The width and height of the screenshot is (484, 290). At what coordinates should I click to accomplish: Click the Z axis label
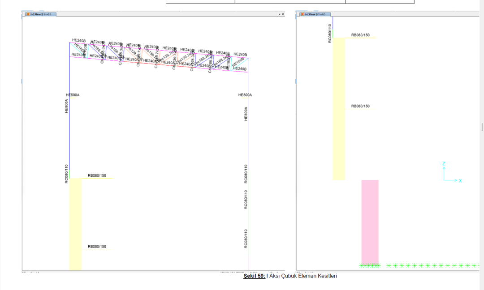click(x=444, y=164)
